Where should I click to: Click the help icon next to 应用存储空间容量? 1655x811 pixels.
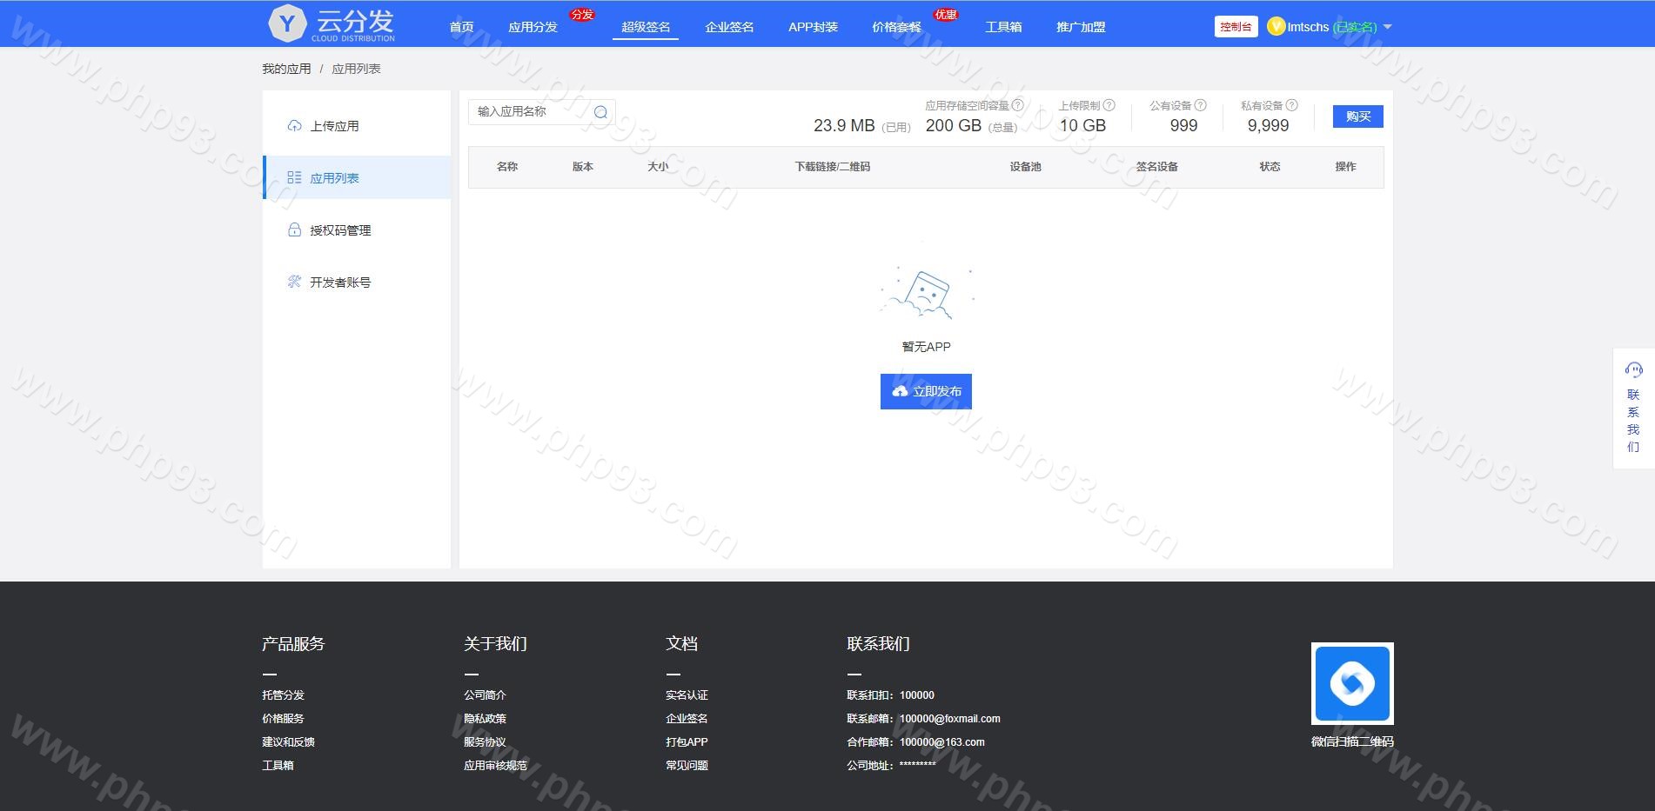pos(1018,105)
